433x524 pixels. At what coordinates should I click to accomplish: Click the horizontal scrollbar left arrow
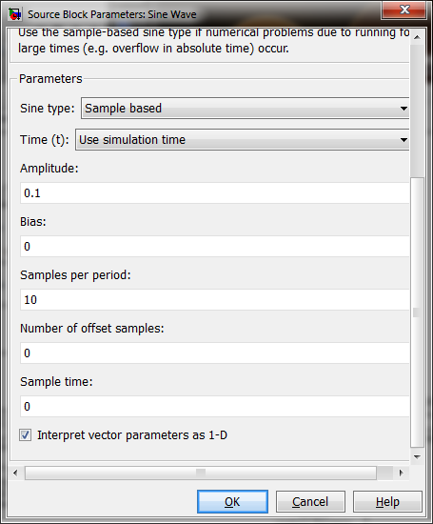tap(15, 473)
